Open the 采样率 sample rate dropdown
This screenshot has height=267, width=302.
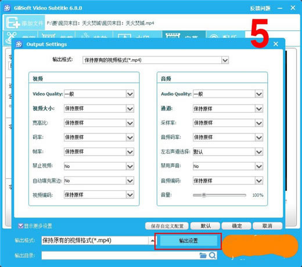click(259, 123)
